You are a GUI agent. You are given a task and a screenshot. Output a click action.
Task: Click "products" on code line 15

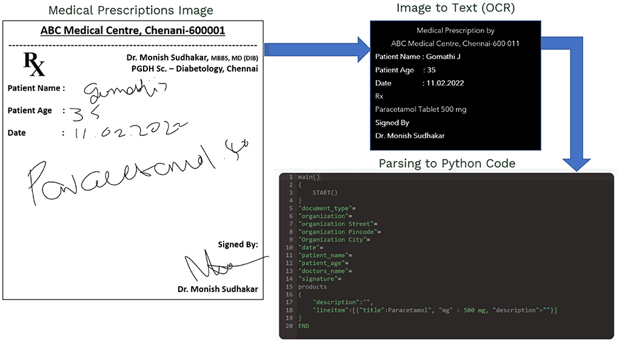point(312,287)
